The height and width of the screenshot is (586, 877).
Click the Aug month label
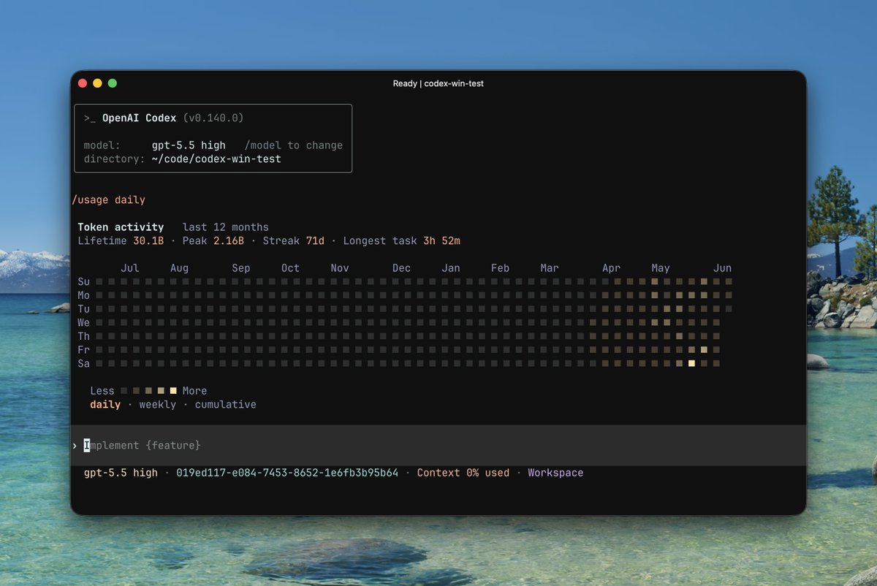179,268
